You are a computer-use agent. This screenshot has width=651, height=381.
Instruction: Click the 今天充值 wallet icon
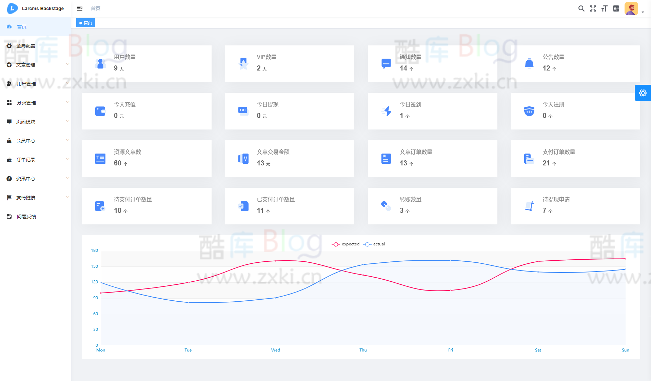pos(100,111)
